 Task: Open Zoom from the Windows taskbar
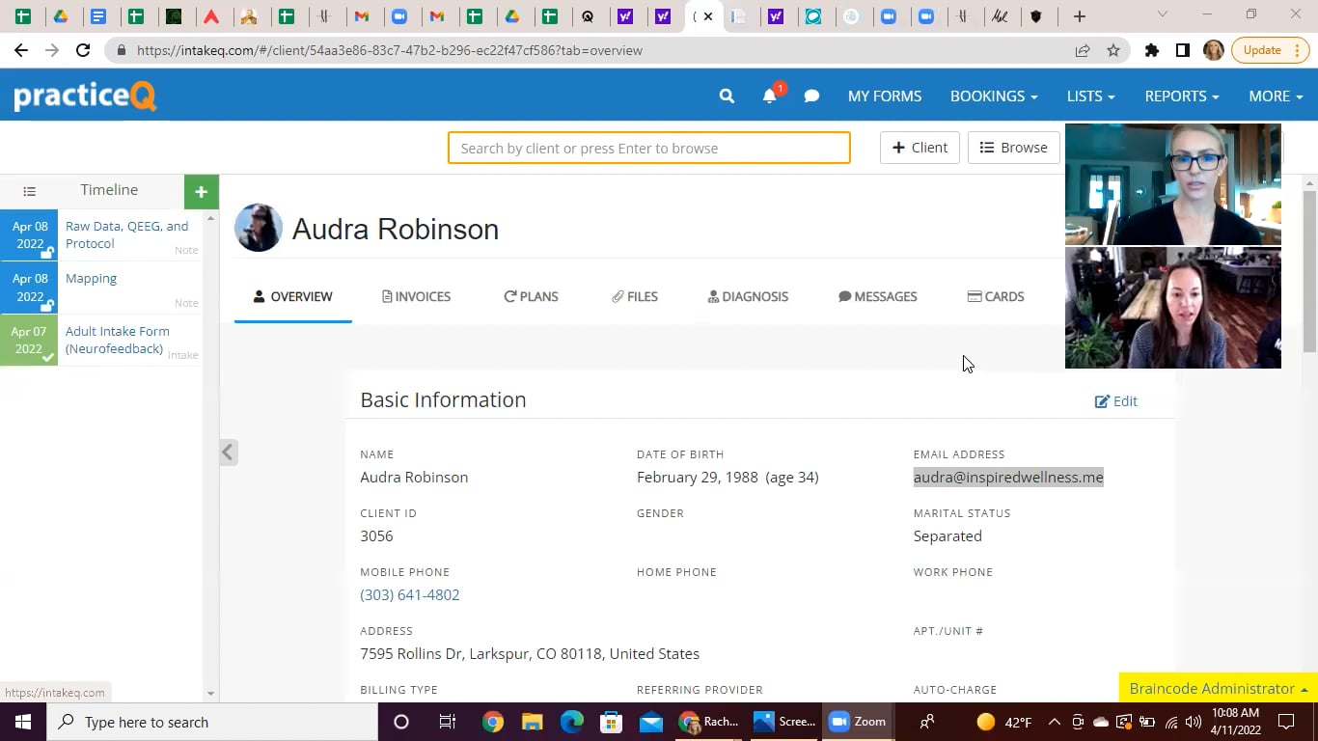[857, 722]
